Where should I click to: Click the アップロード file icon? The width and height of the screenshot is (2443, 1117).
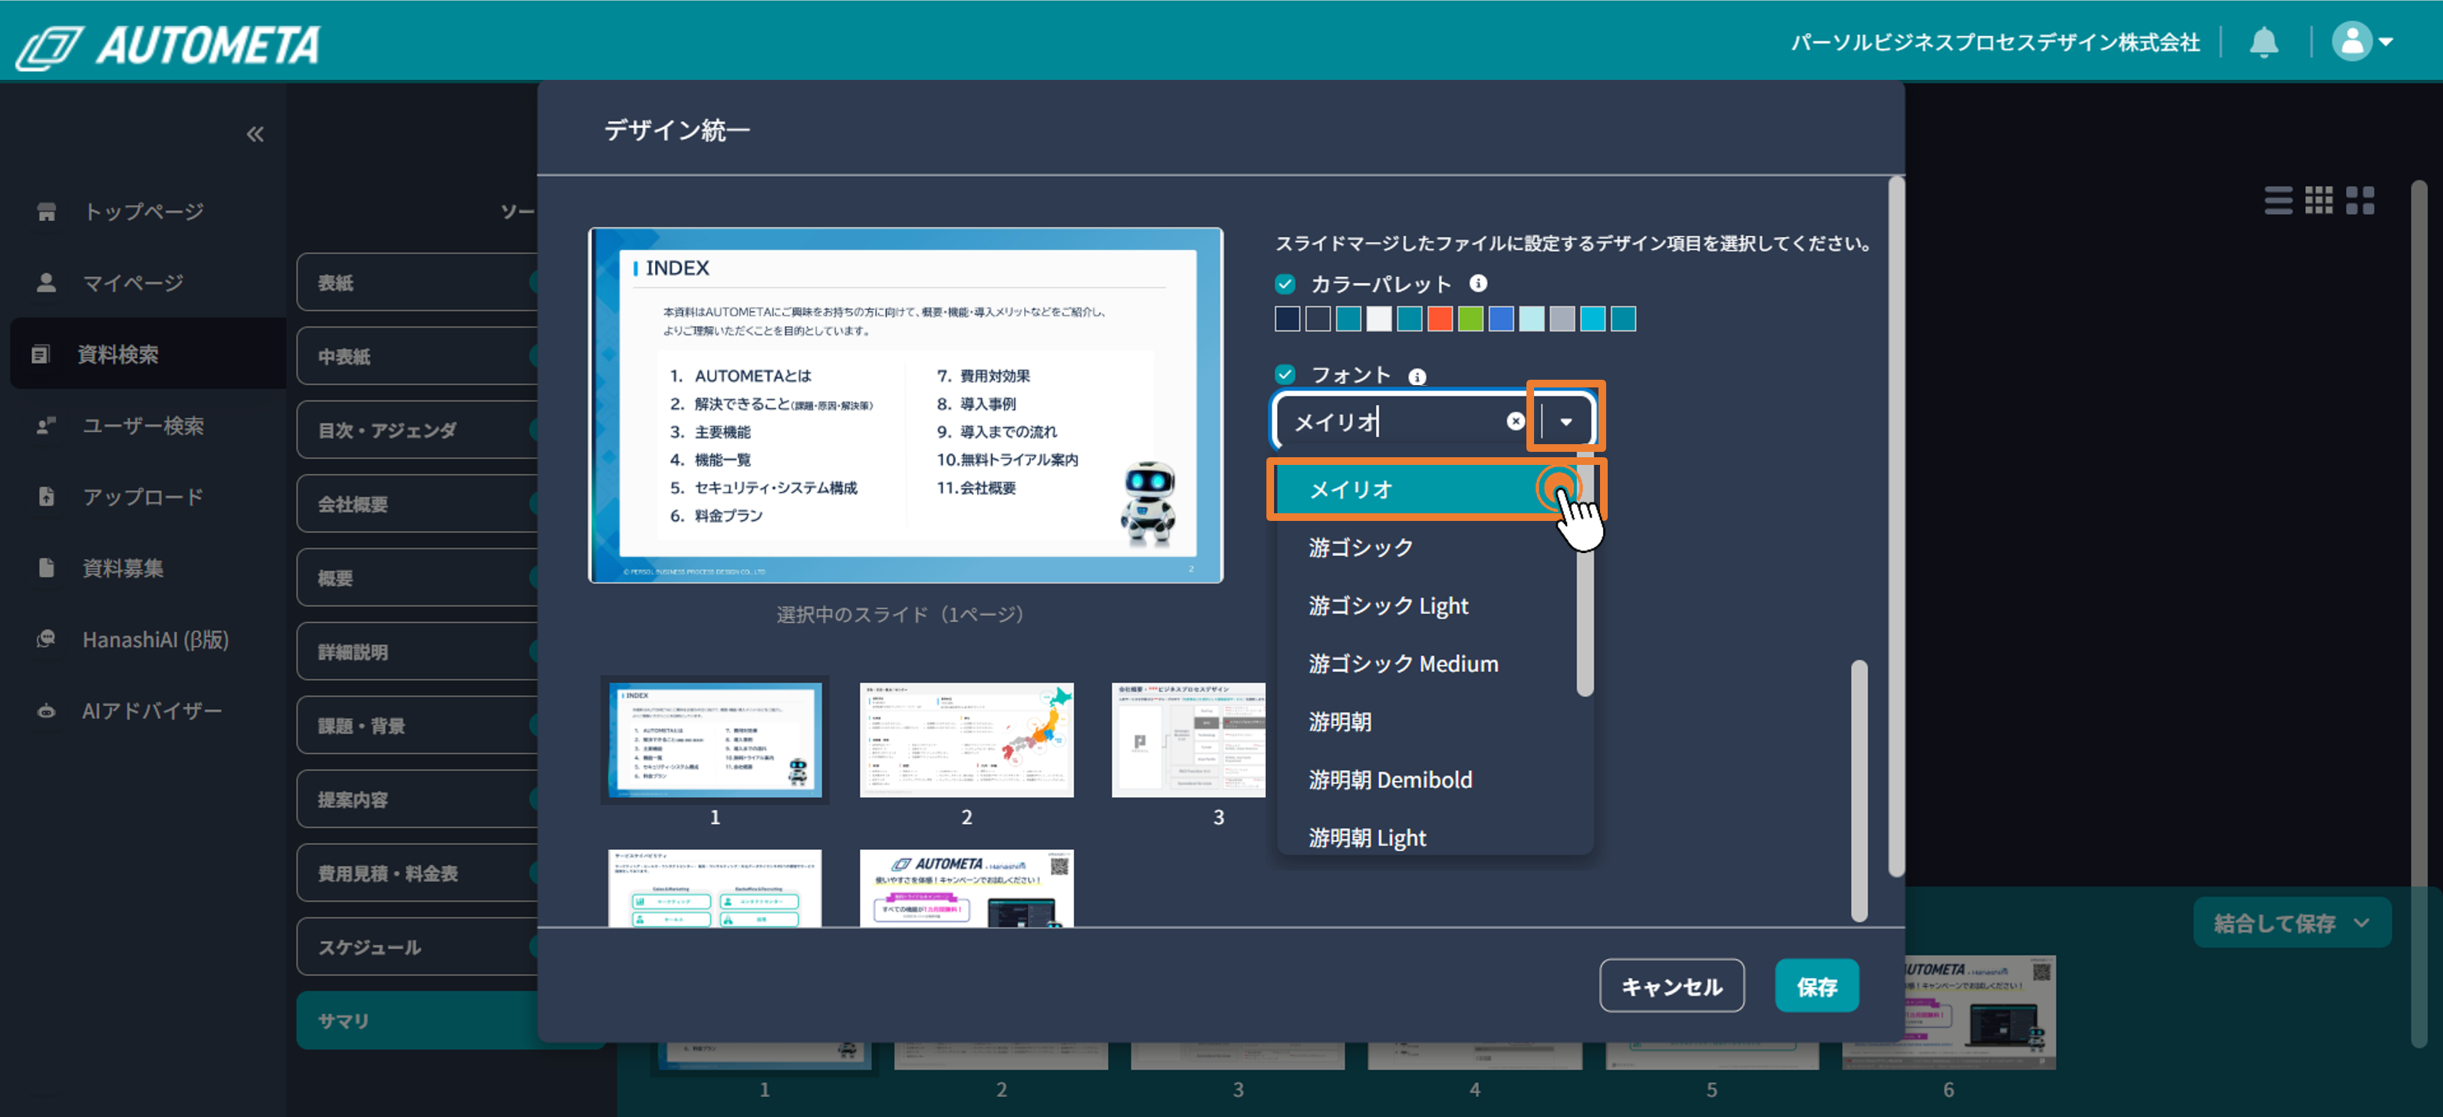(x=45, y=496)
